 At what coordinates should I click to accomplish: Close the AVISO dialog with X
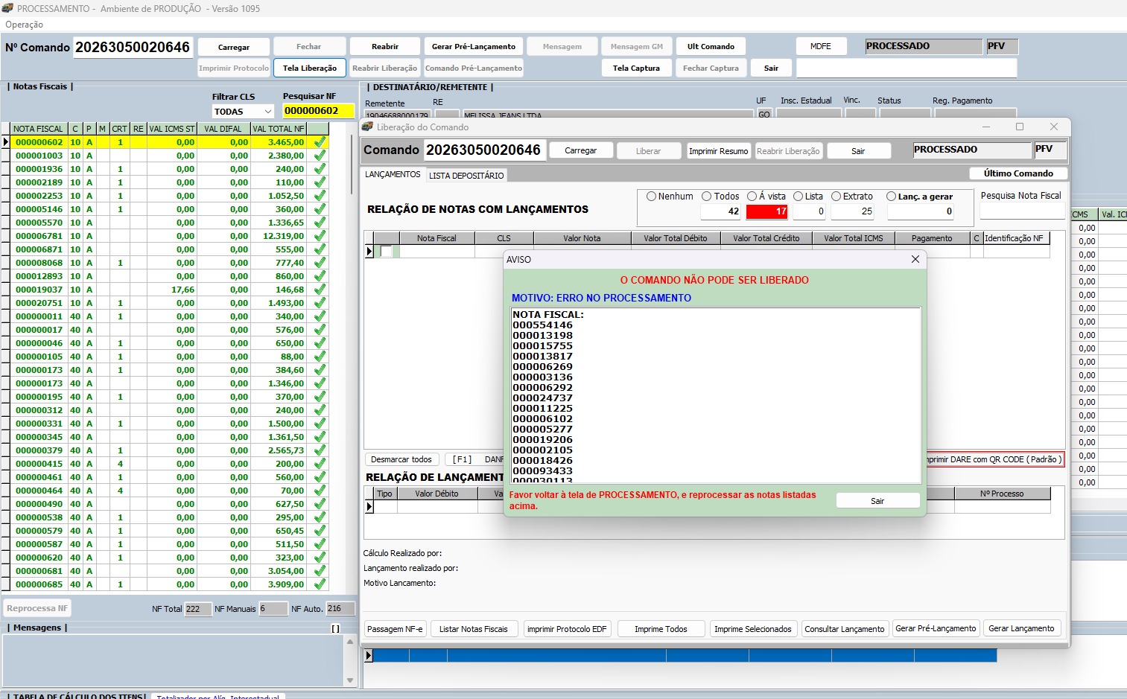915,259
